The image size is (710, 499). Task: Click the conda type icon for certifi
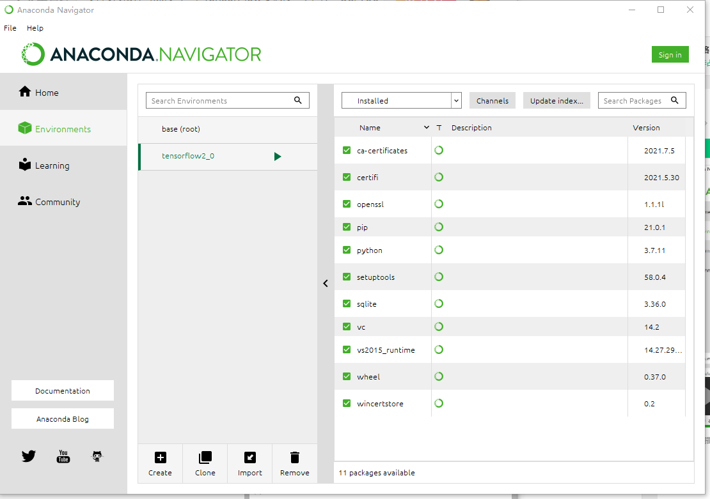pos(439,177)
